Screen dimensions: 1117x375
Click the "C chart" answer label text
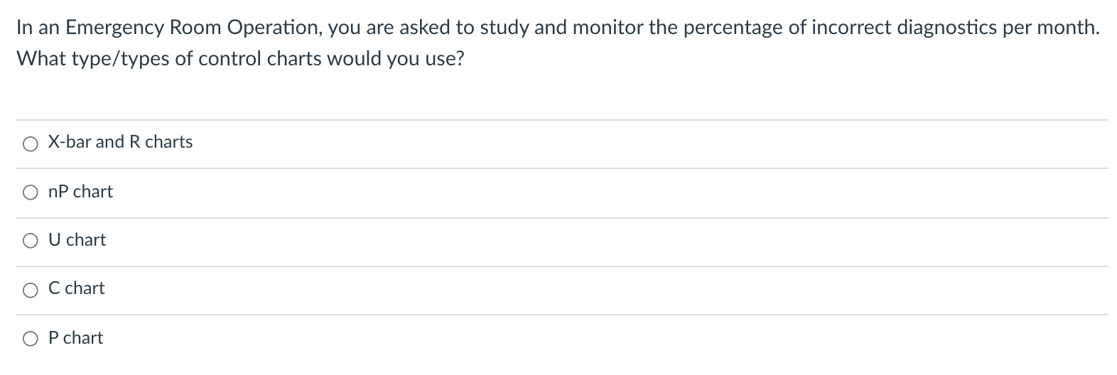(76, 288)
